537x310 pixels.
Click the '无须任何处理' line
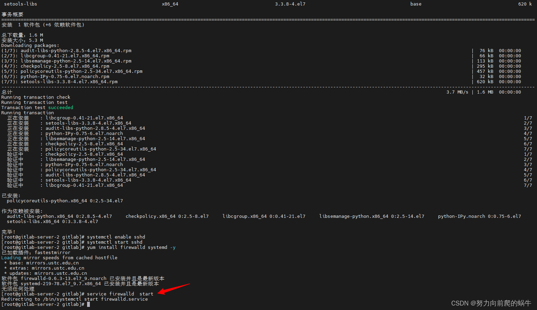click(x=18, y=289)
